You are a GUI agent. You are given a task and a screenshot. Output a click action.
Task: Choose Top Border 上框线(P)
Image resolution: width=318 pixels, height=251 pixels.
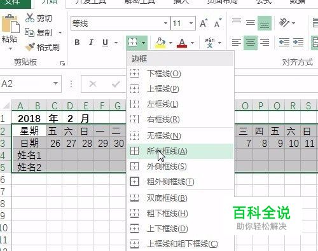click(x=180, y=89)
